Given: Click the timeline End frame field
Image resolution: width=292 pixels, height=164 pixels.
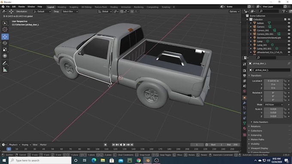Looking at the screenshot, I should coord(232,145).
